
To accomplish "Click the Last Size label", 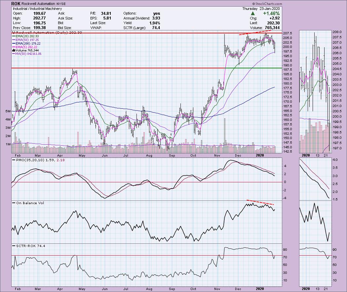I will click(x=98, y=23).
